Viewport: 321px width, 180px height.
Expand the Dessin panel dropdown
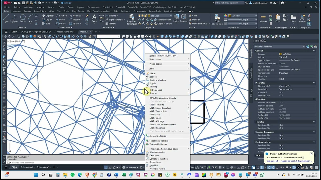coord(22,27)
